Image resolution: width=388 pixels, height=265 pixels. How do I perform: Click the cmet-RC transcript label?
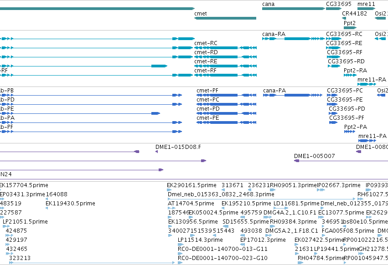(206, 43)
